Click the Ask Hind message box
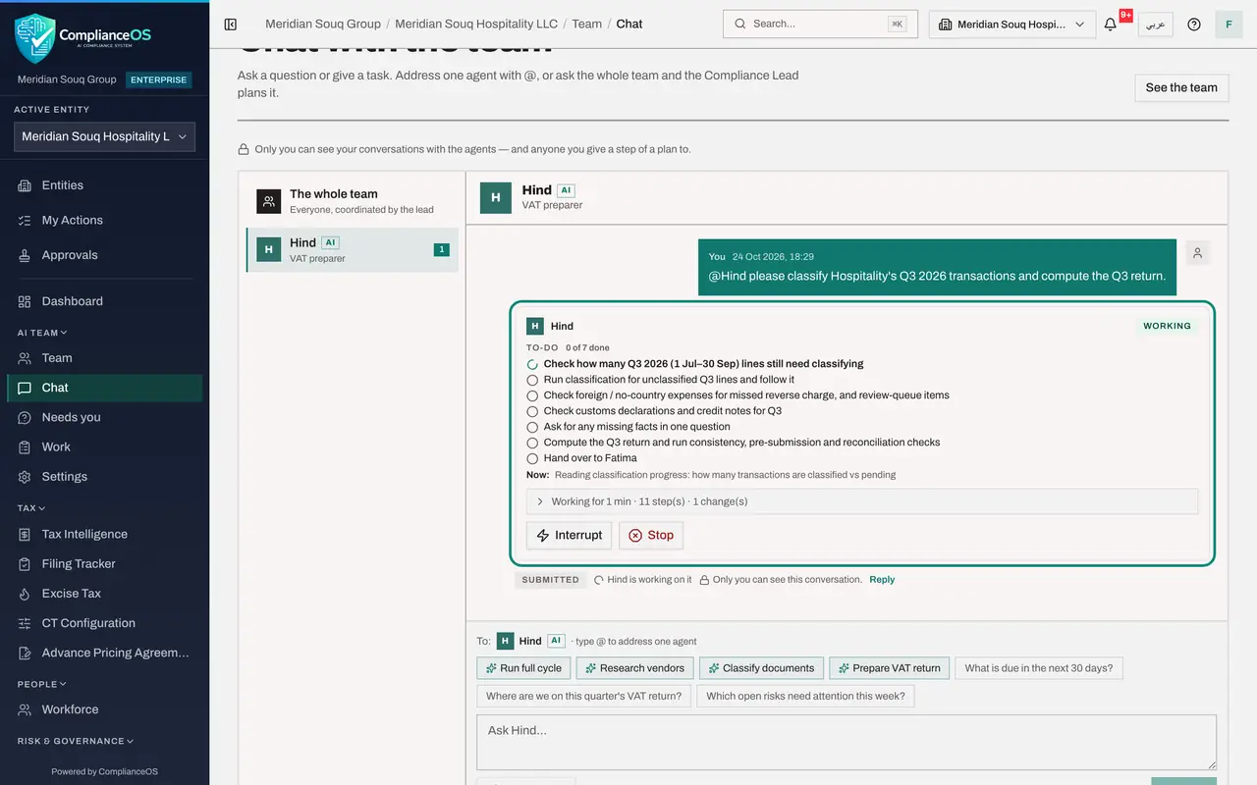Image resolution: width=1257 pixels, height=785 pixels. coord(847,742)
